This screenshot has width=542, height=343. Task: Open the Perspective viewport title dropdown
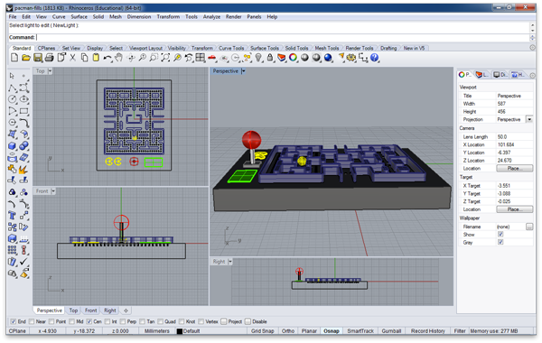click(x=243, y=71)
